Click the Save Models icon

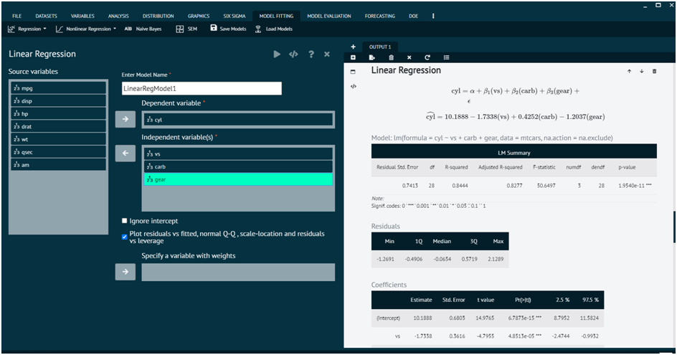tap(214, 29)
